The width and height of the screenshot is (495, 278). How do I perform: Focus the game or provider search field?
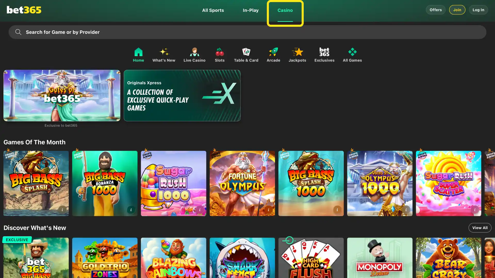(247, 32)
